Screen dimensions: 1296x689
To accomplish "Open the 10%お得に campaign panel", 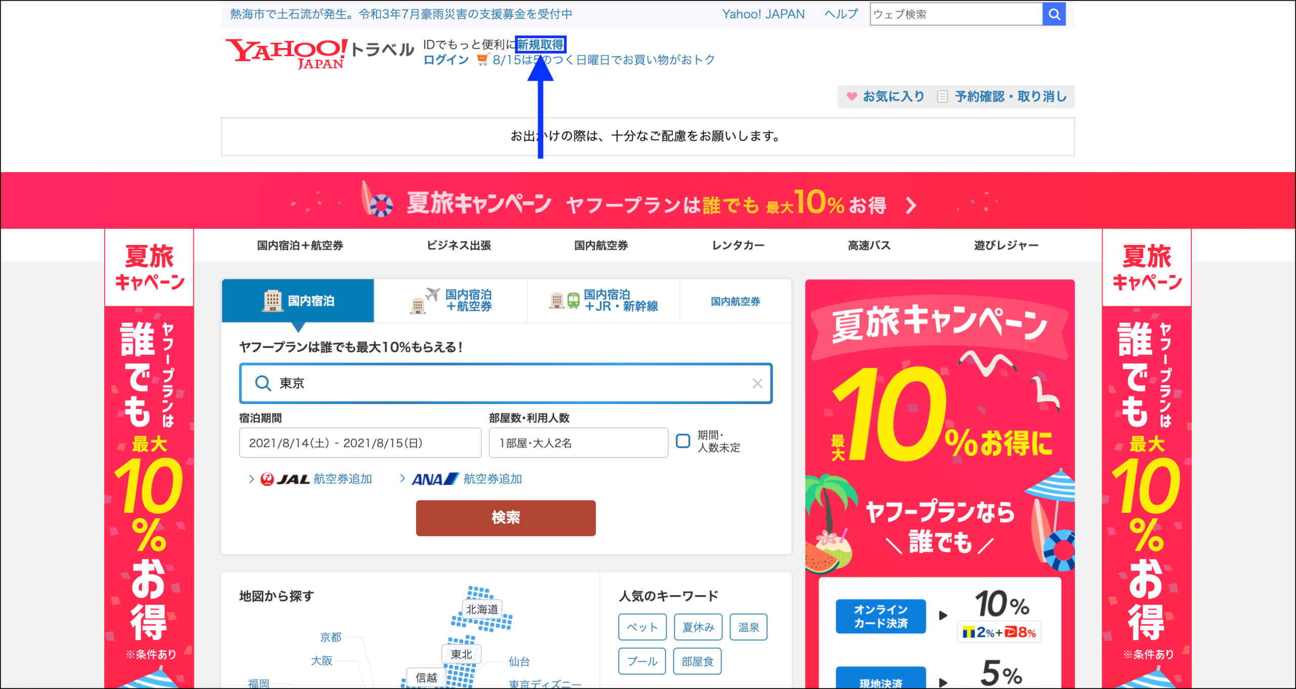I will tap(940, 483).
